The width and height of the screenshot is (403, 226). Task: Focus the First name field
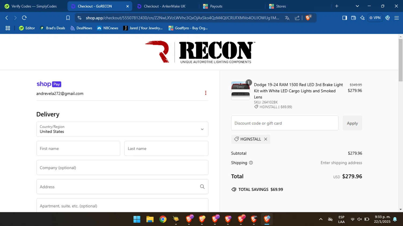(x=78, y=149)
